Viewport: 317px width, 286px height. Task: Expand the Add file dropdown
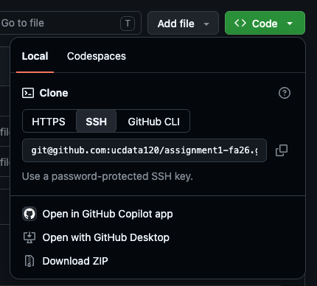pyautogui.click(x=183, y=23)
